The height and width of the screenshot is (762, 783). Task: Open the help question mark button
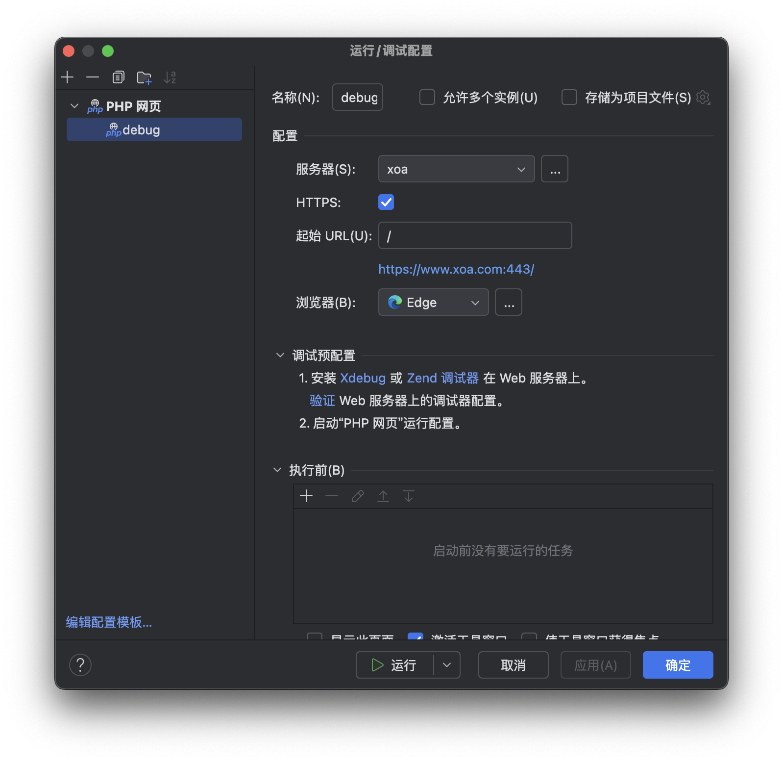[80, 665]
